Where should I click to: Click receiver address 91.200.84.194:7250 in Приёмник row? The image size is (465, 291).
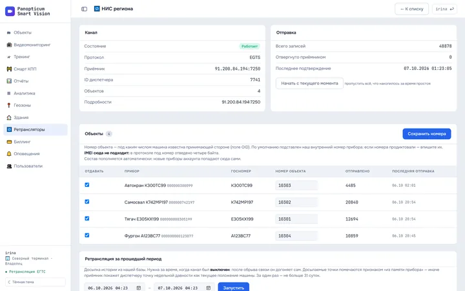coord(238,69)
